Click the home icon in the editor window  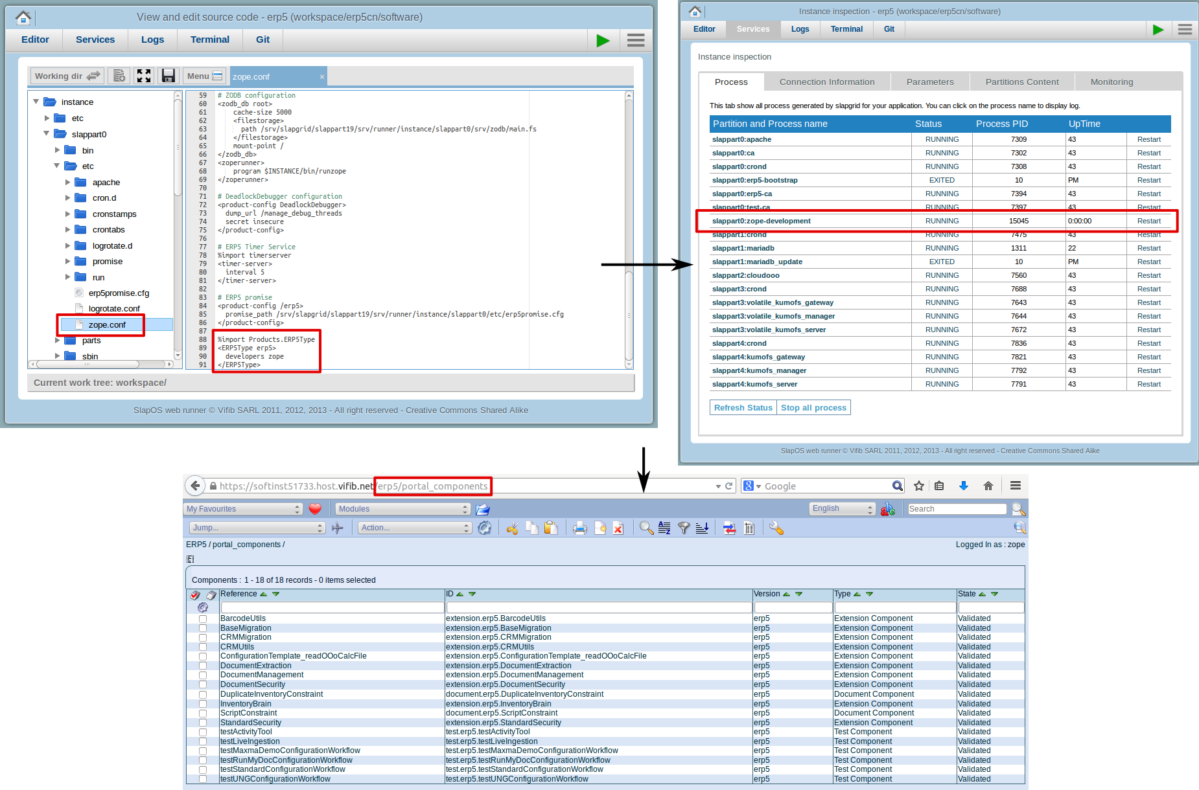click(x=23, y=17)
